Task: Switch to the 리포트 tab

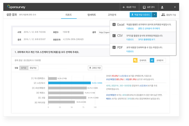Action: tap(69, 15)
